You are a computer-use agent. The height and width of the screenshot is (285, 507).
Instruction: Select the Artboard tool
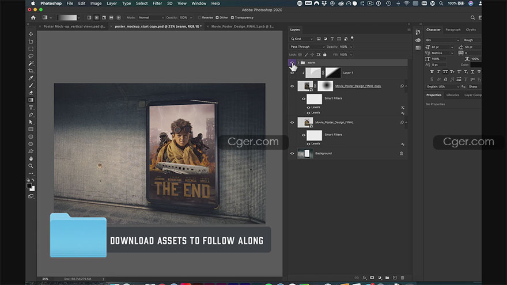31,41
